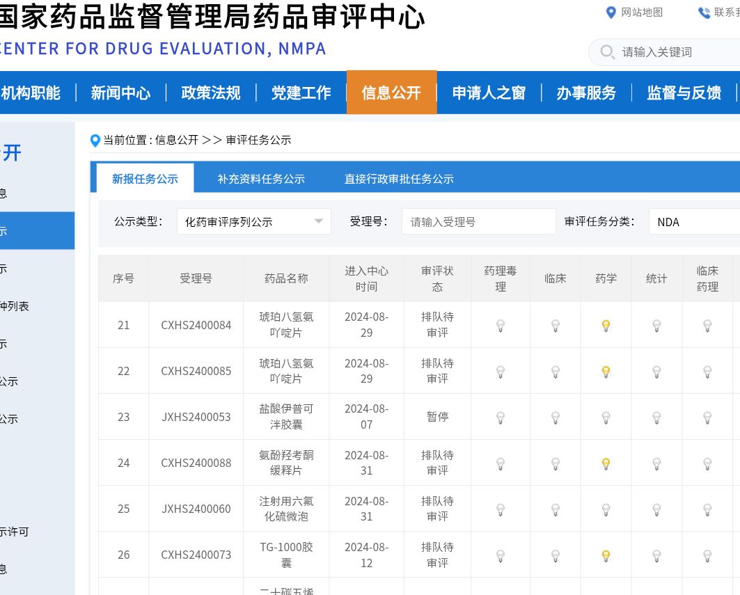Switch to the 直接行政审批任务公示 tab
This screenshot has height=595, width=740.
(x=399, y=179)
